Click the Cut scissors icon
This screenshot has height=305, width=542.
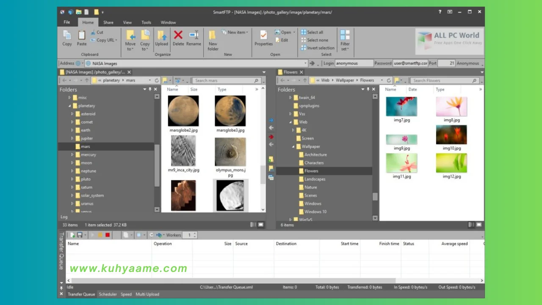pyautogui.click(x=93, y=32)
